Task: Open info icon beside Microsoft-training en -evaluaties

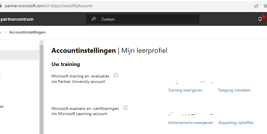Action: pyautogui.click(x=116, y=75)
